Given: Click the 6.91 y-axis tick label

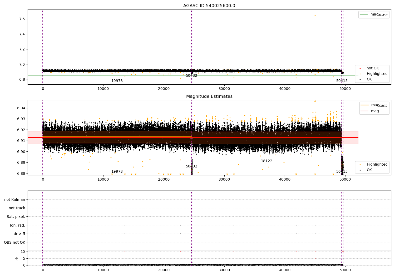Looking at the screenshot, I should (x=21, y=141).
